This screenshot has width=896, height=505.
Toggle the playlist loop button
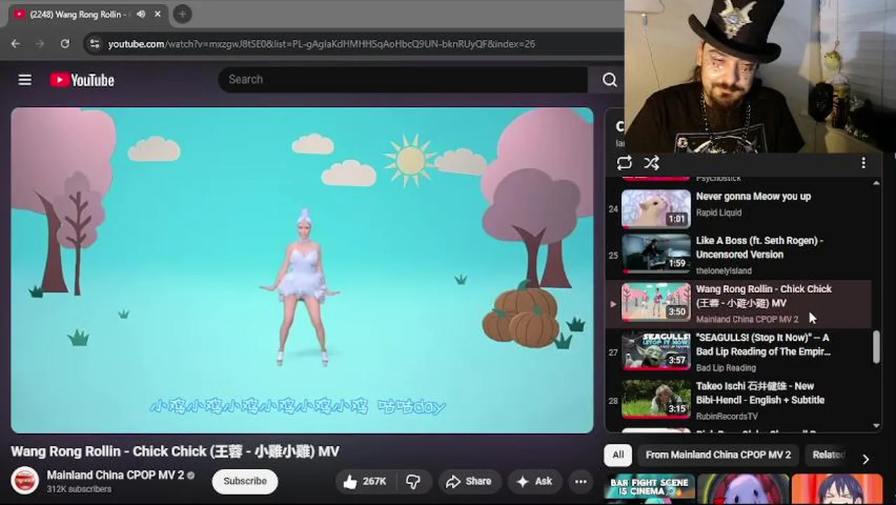(x=624, y=163)
